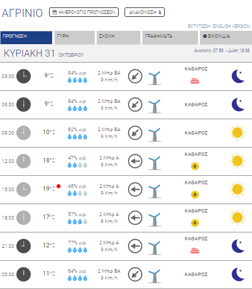Image resolution: width=252 pixels, height=289 pixels.
Task: Open the ΕΙΚΟΝΙΔΙΑ icons settings tab
Action: pos(226,38)
